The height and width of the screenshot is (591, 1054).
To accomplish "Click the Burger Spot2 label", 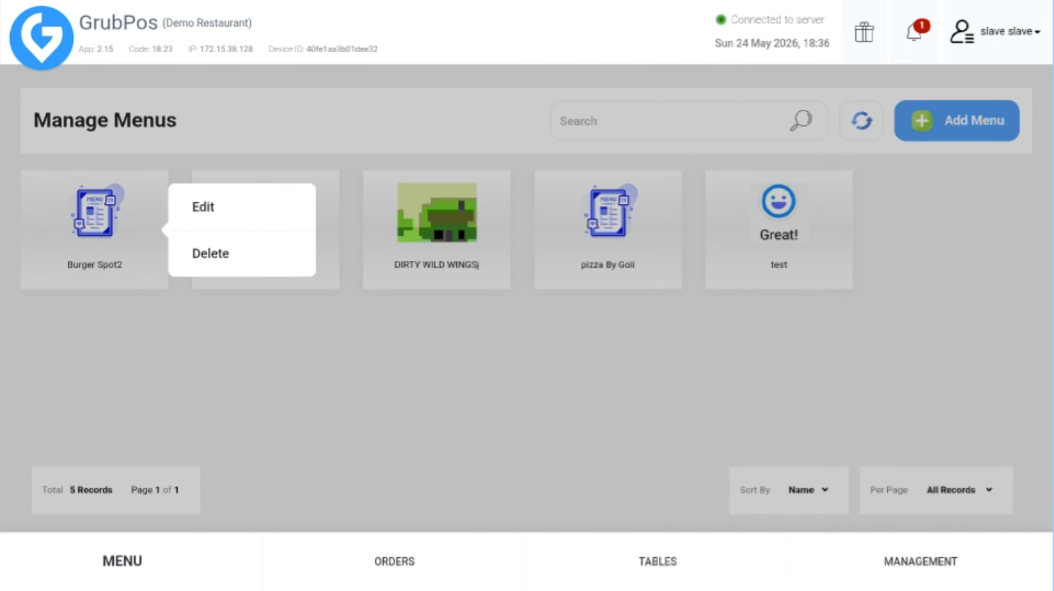I will [95, 265].
